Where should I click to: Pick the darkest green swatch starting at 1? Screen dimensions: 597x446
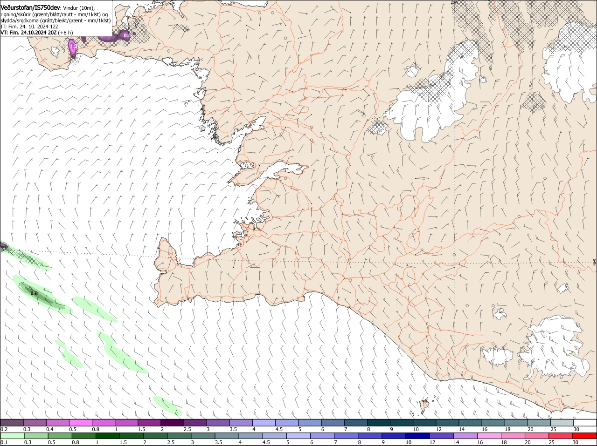point(107,436)
